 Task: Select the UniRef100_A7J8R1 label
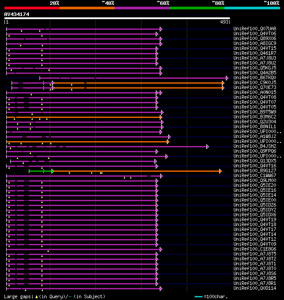[255, 284]
